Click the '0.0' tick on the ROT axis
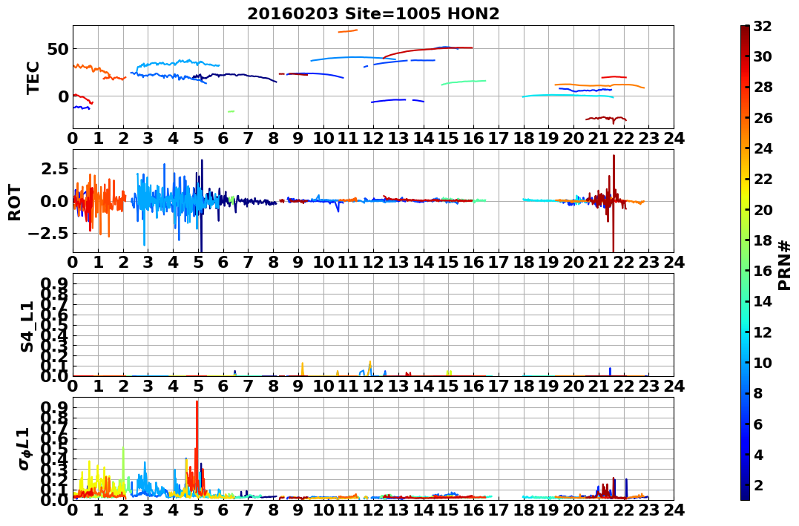799x526 pixels. pos(55,201)
